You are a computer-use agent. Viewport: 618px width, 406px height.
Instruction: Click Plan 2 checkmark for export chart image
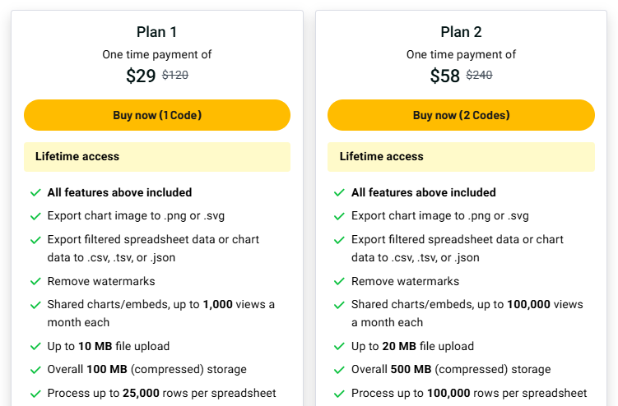(339, 217)
